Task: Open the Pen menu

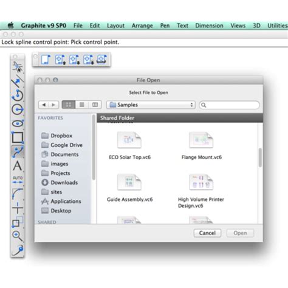Action: 165,26
